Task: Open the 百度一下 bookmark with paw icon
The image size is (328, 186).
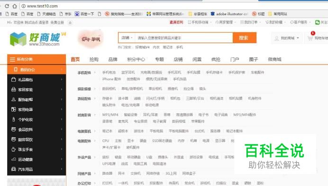Action: pyautogui.click(x=84, y=14)
